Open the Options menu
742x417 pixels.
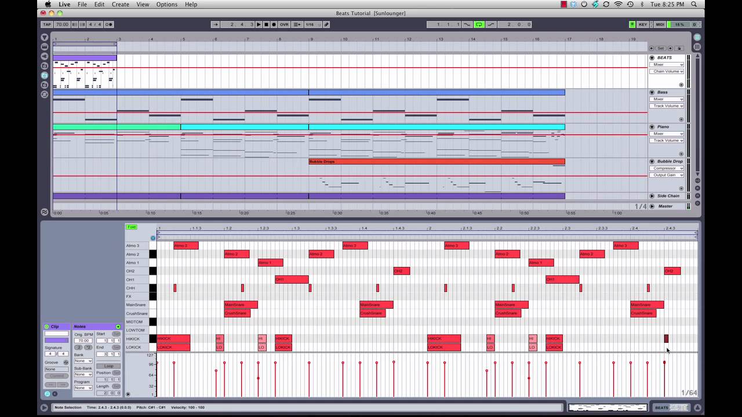167,4
